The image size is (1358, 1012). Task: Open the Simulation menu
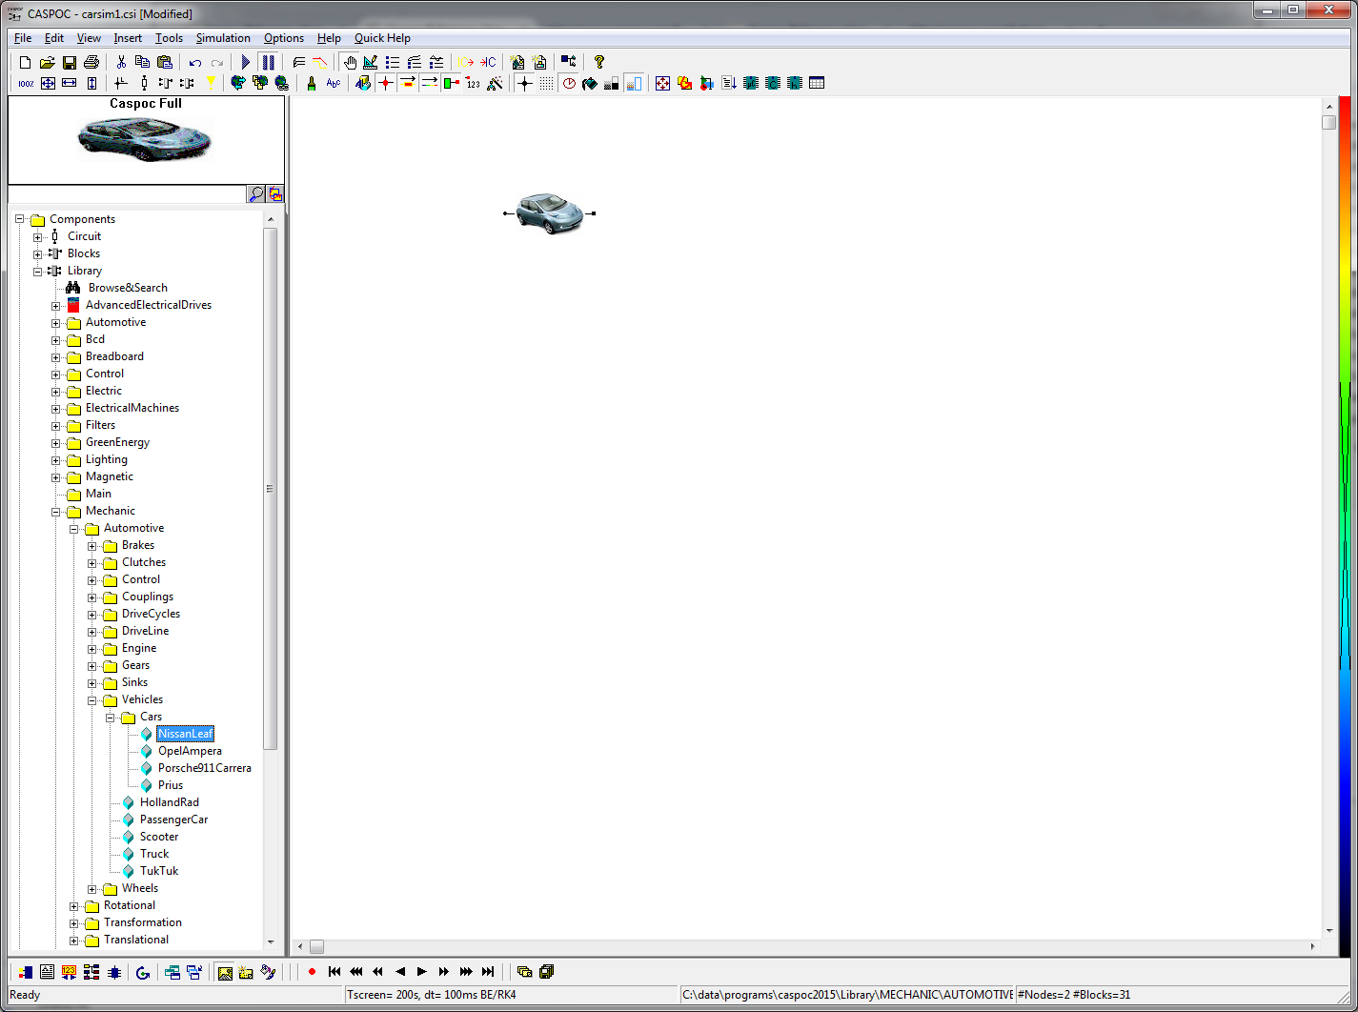pos(223,38)
